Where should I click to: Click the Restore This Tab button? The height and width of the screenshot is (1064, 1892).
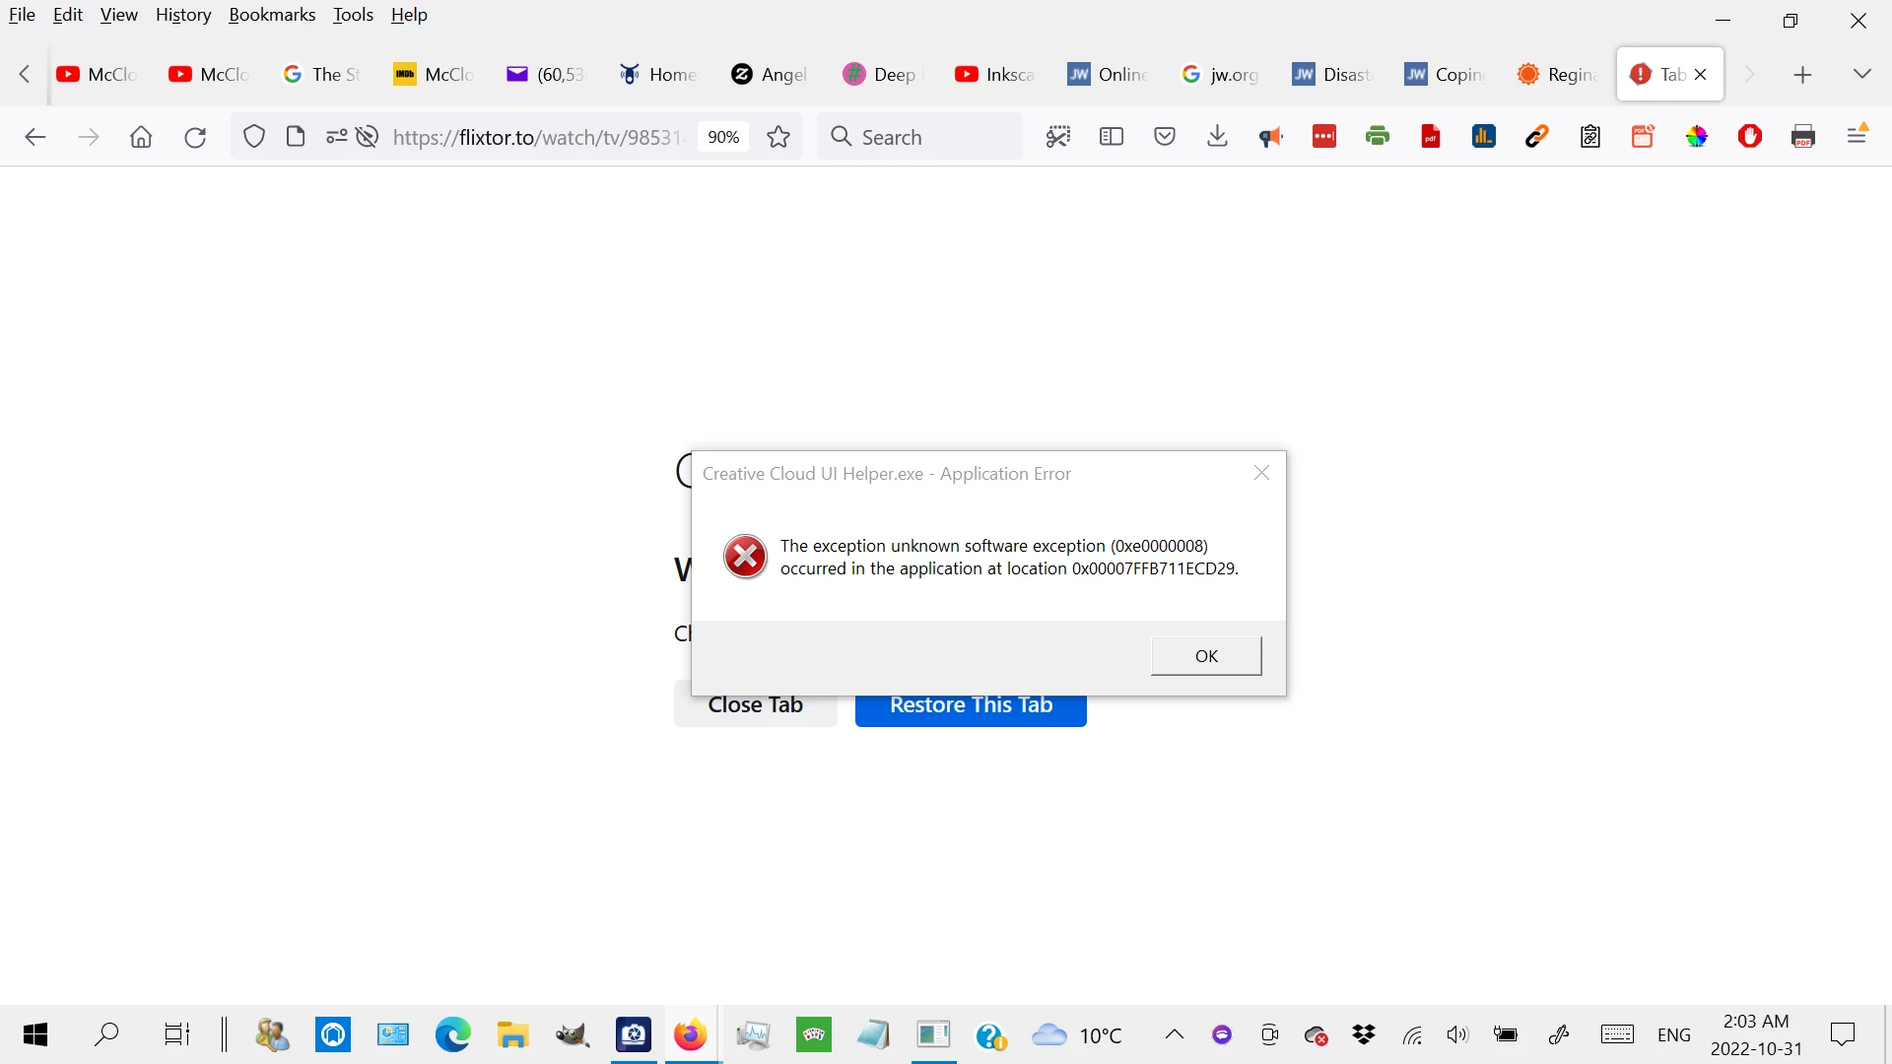point(971,710)
